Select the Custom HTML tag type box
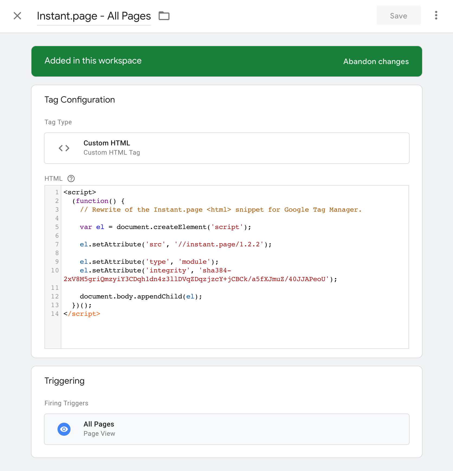 click(x=227, y=148)
